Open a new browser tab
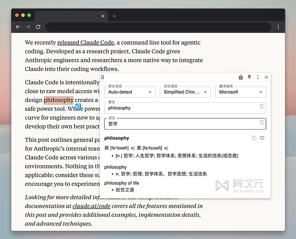The image size is (296, 239). pyautogui.click(x=114, y=16)
